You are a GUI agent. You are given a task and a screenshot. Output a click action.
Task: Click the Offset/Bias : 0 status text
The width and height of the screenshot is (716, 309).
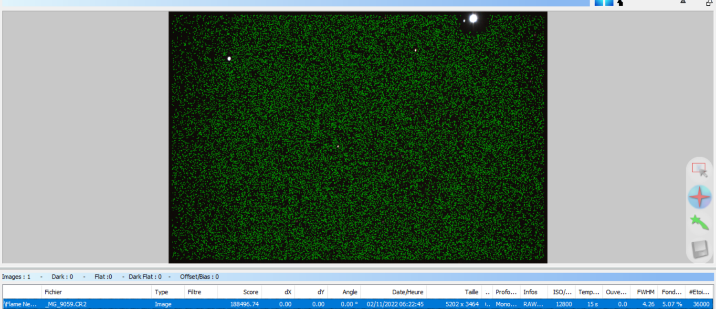coord(200,277)
